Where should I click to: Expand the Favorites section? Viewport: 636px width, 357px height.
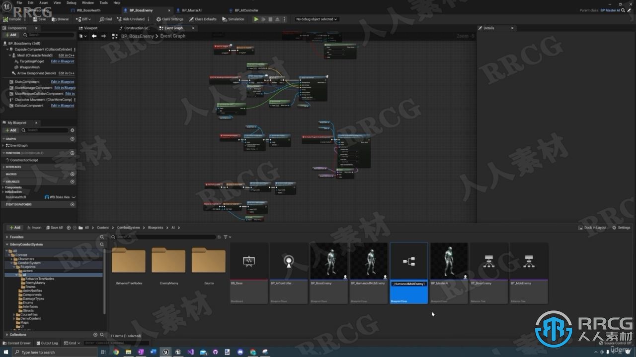click(x=7, y=237)
